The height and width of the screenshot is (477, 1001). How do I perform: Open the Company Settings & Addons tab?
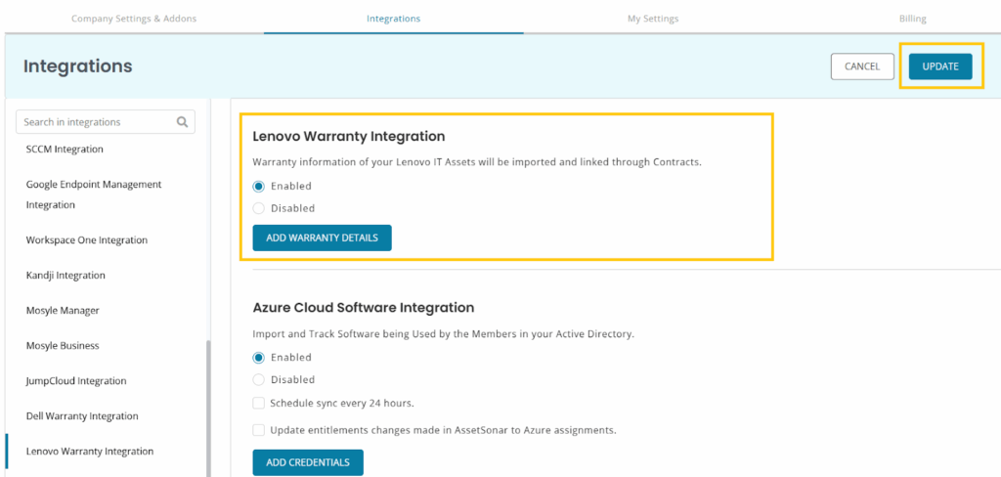[134, 19]
